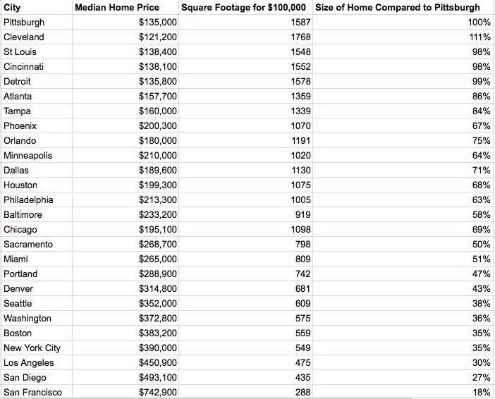
Task: Select the City column header cell
Action: point(36,7)
